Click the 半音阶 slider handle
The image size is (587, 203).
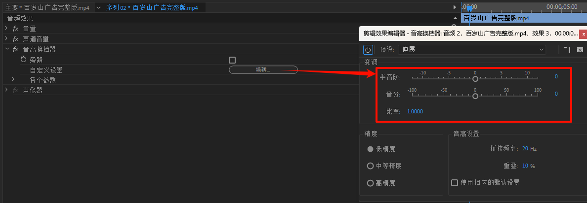475,79
